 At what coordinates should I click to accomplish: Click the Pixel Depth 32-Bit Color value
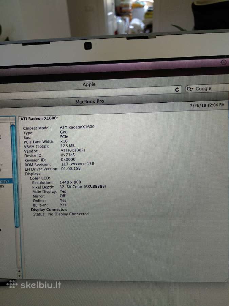[x=83, y=187]
